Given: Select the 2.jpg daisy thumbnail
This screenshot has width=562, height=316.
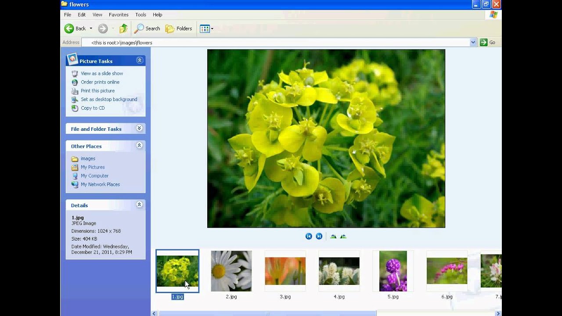Looking at the screenshot, I should (x=231, y=271).
